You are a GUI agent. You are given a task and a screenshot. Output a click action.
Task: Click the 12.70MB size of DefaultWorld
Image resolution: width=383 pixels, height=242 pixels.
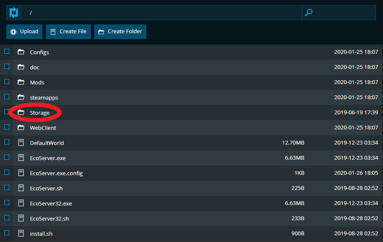click(293, 142)
